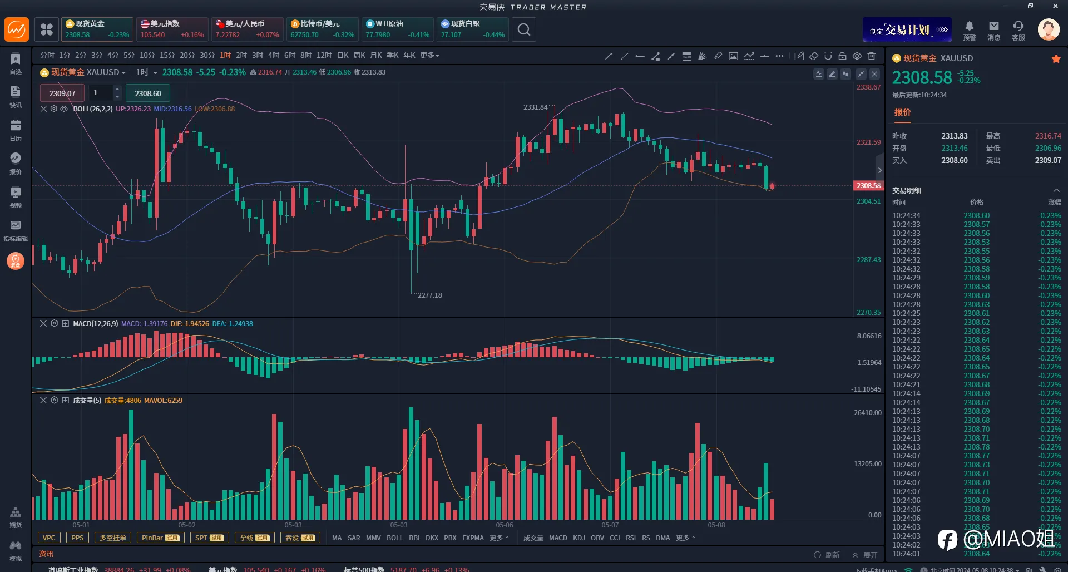Screen dimensions: 1068x572
Task: Select the KDJ sub indicator
Action: coord(579,538)
